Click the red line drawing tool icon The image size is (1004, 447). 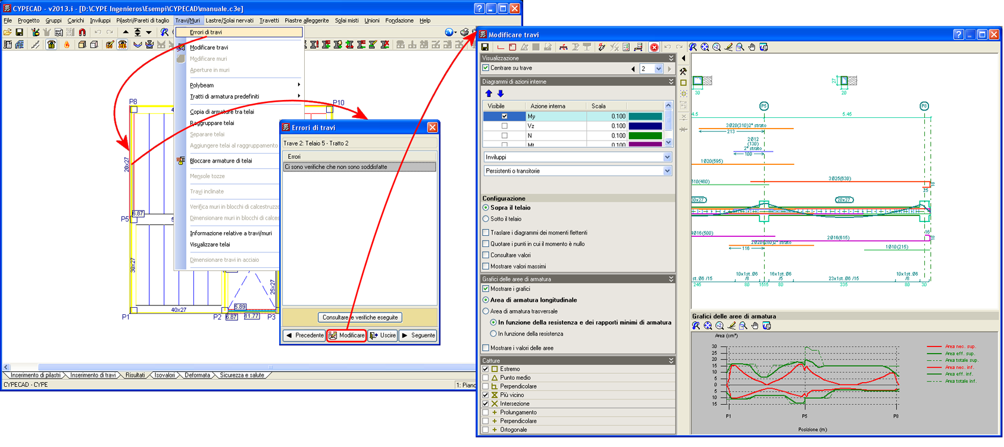point(501,47)
